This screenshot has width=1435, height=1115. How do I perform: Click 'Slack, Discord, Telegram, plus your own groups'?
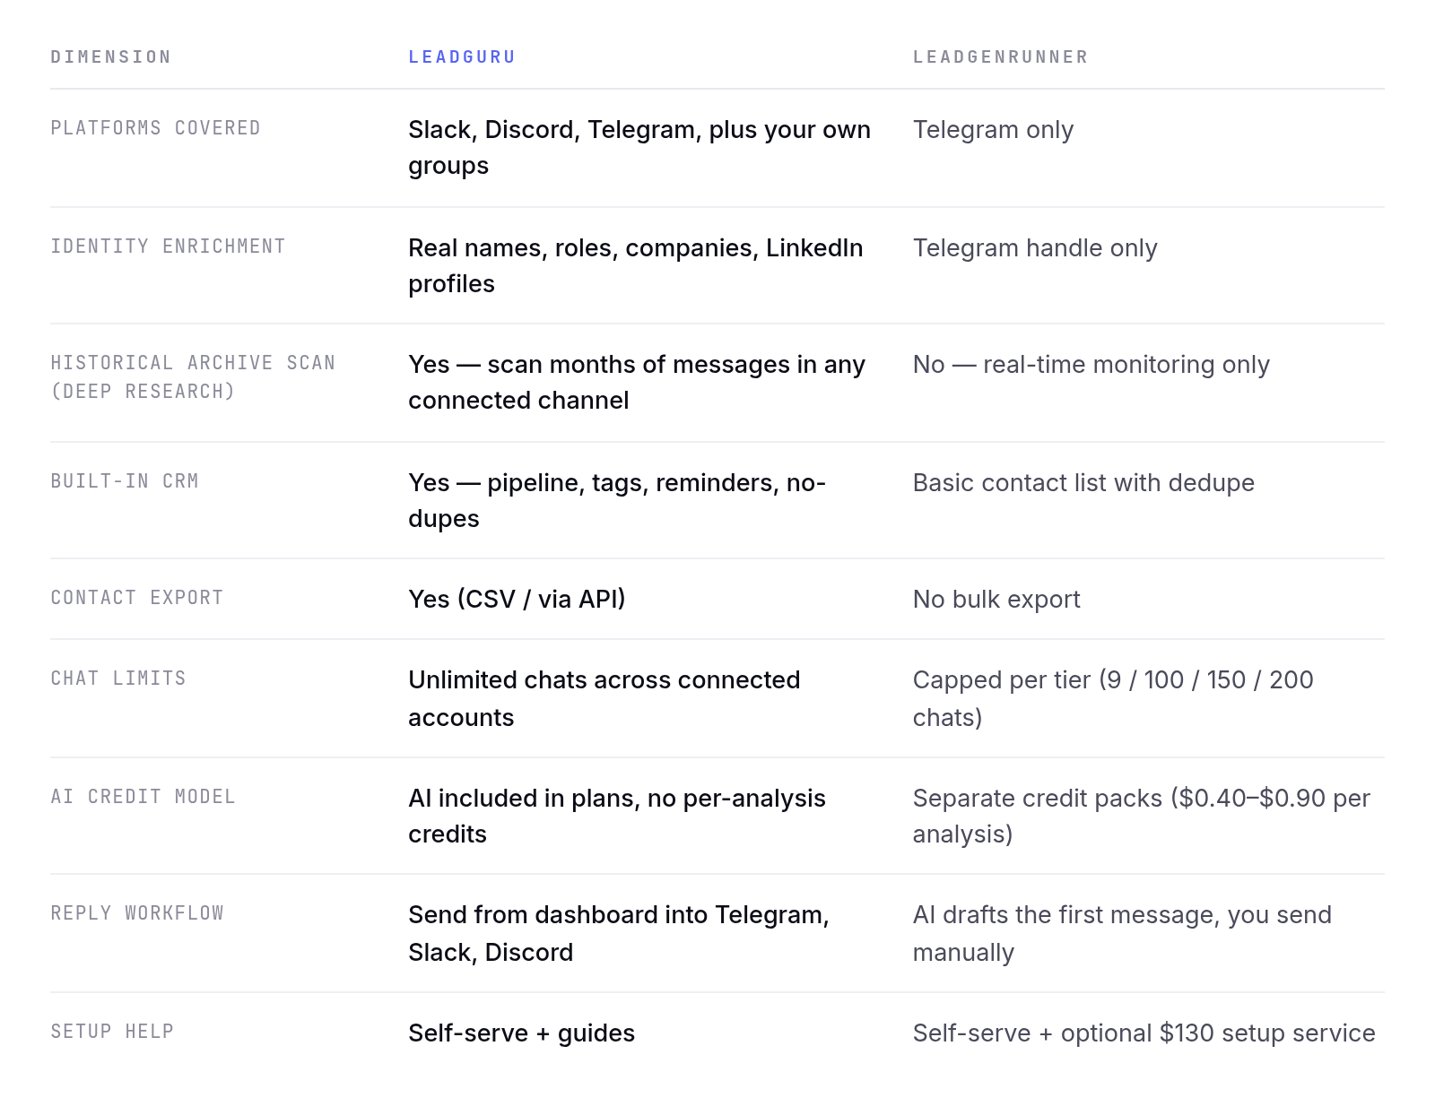639,148
